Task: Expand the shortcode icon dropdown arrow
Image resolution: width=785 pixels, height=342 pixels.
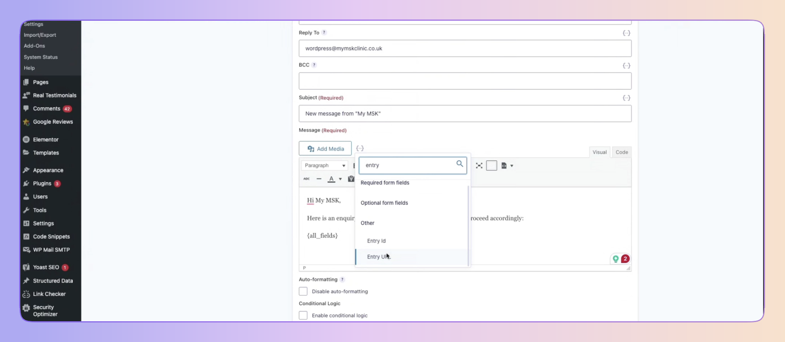Action: (x=511, y=166)
